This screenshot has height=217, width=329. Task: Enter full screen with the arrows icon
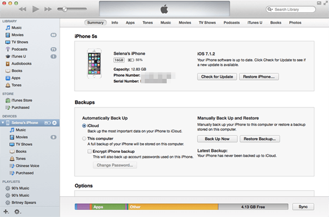[326, 3]
